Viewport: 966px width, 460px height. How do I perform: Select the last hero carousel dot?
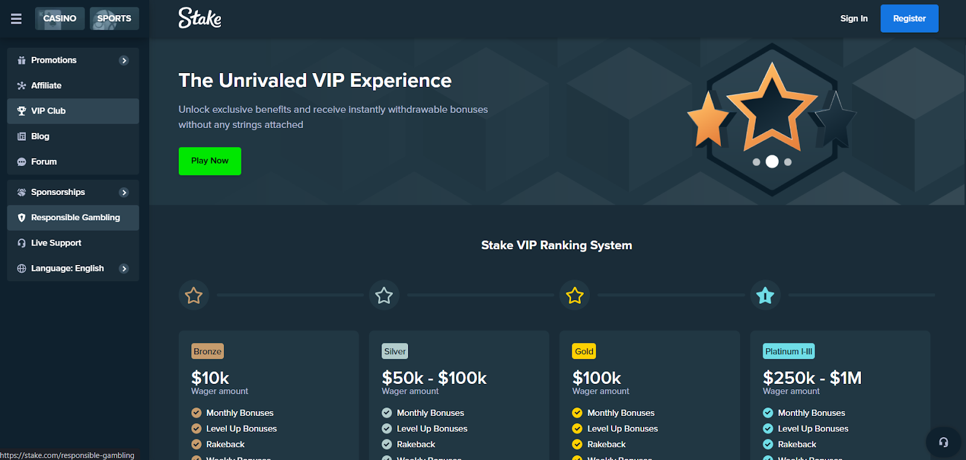pyautogui.click(x=788, y=162)
